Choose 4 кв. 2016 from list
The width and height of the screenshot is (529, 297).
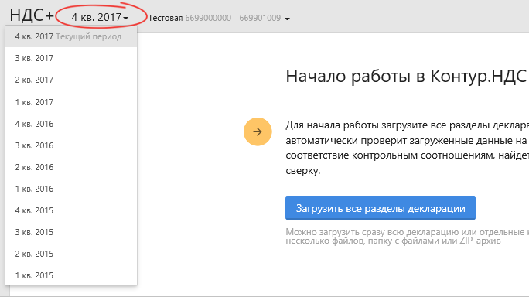[71, 124]
